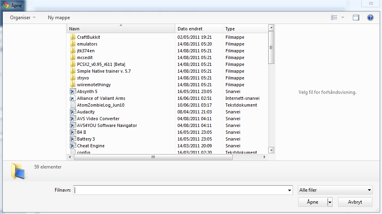
Task: Select the stryvo folder name
Action: pos(83,78)
